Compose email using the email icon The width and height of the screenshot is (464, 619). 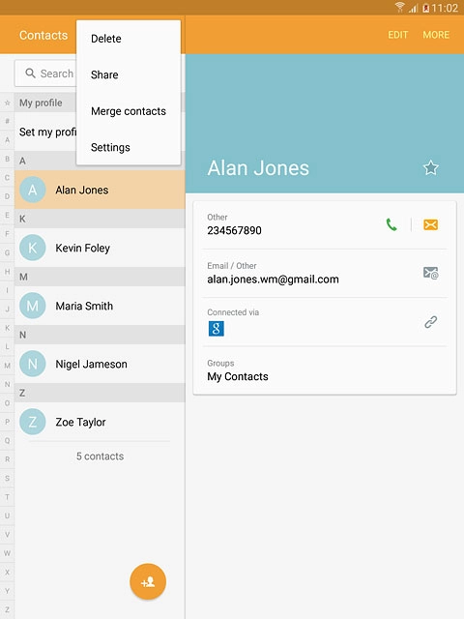click(x=430, y=273)
